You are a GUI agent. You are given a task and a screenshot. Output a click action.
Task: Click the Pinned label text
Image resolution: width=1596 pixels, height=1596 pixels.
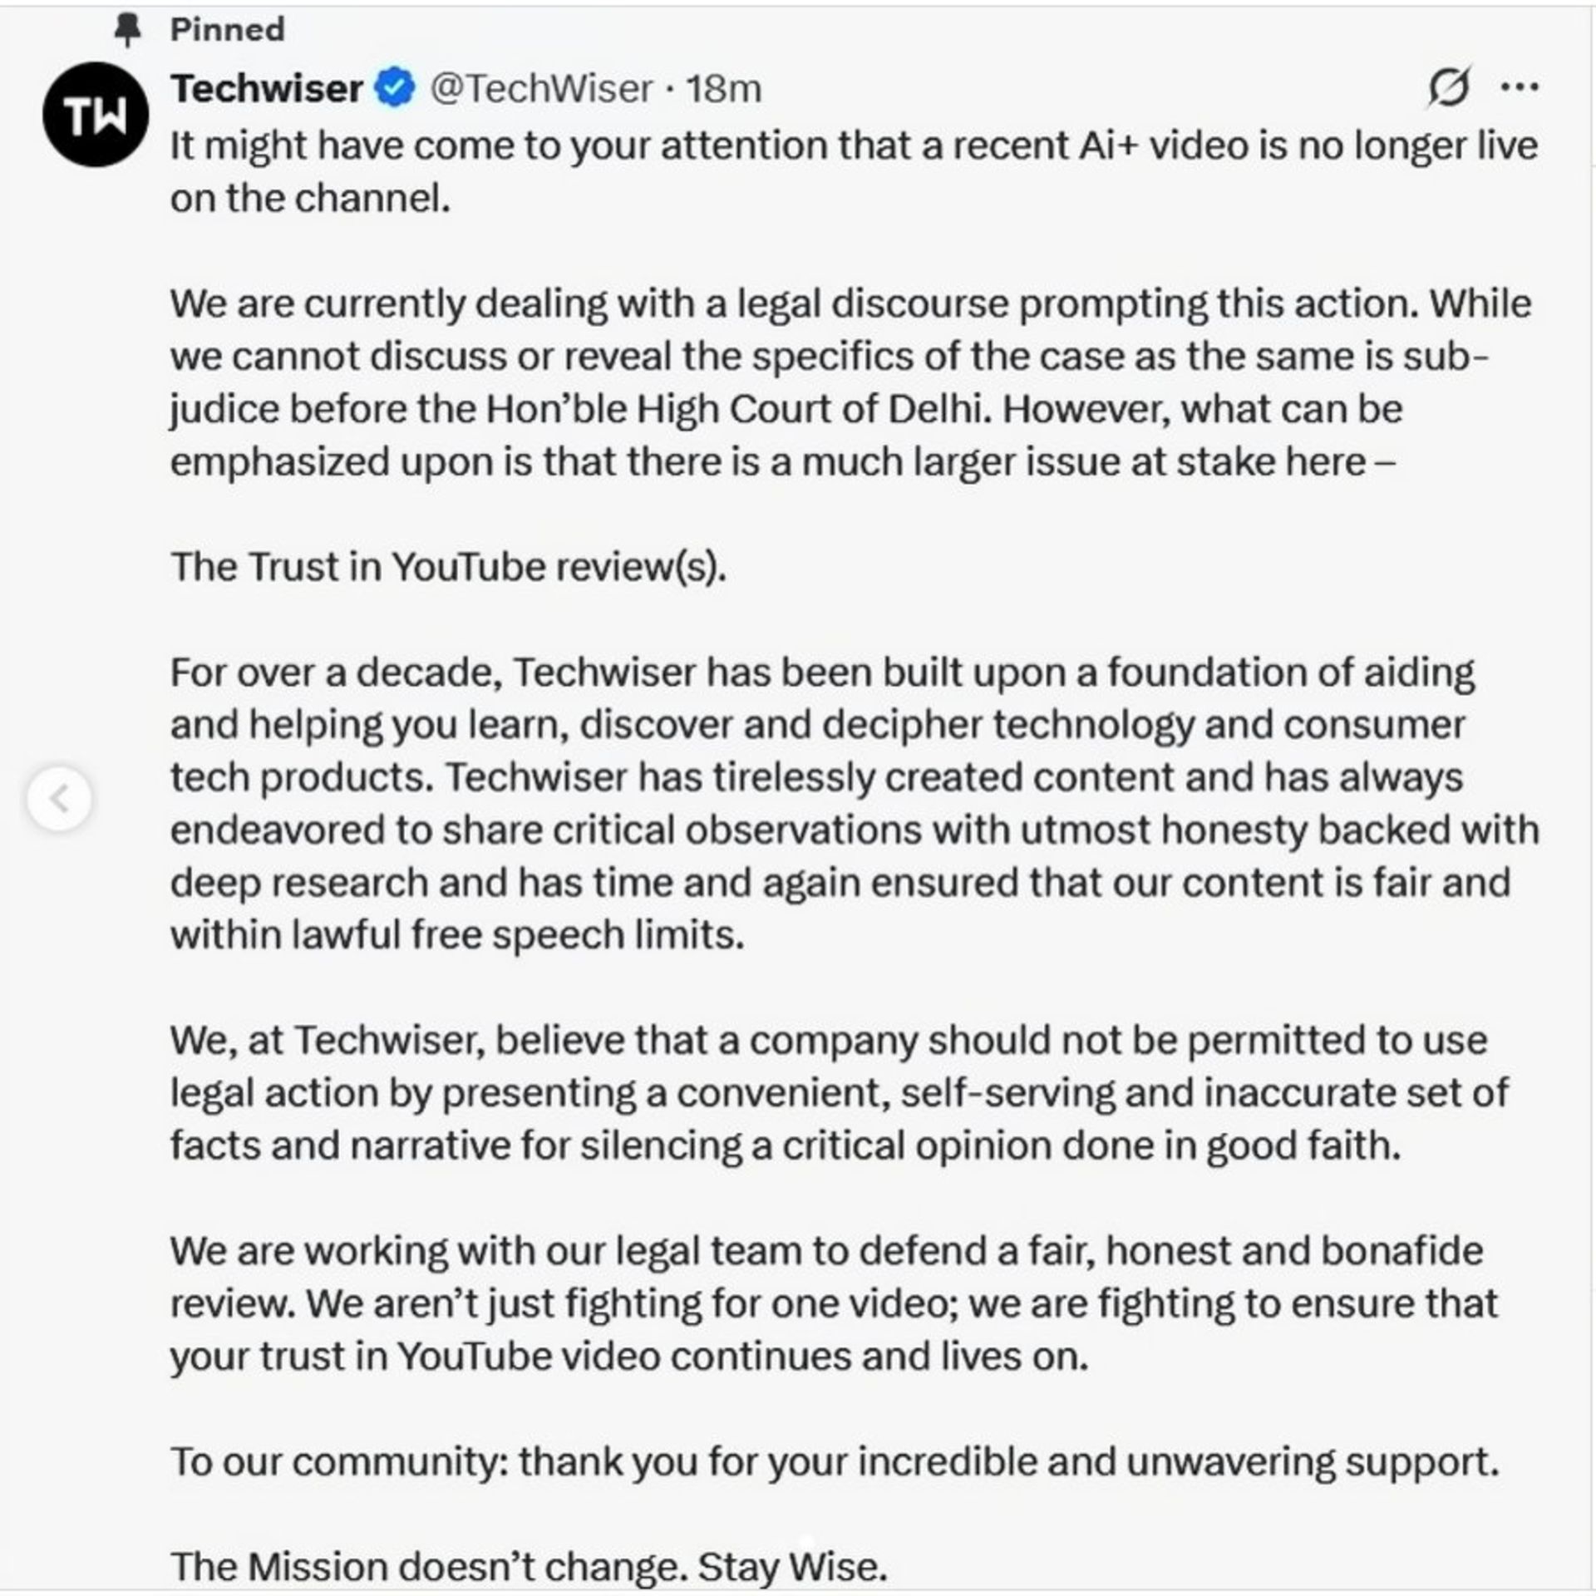pos(227,30)
